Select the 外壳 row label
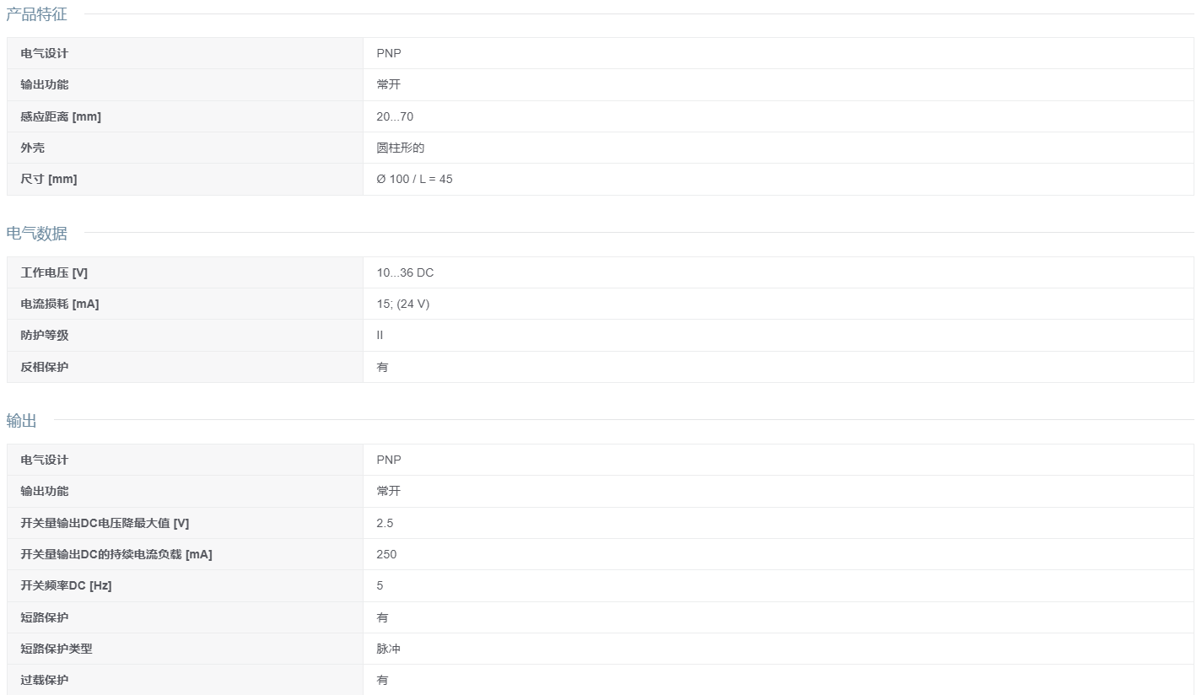 [x=33, y=148]
